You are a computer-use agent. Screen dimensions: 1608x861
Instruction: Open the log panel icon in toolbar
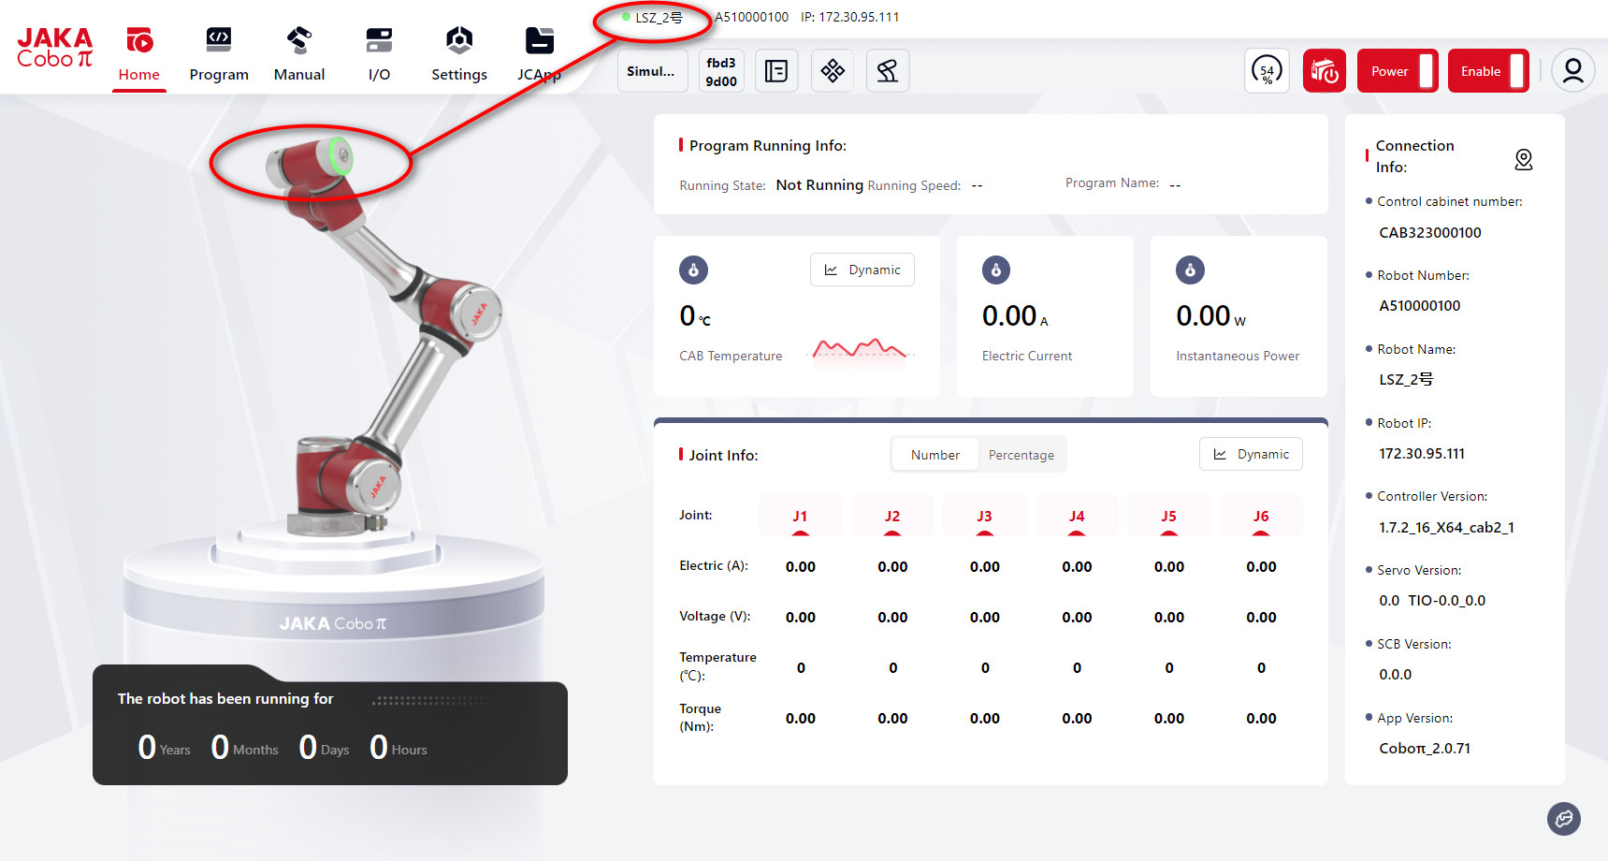776,71
